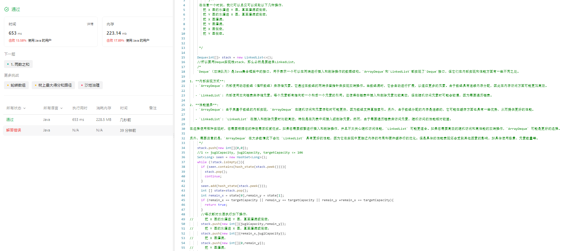Click the **性能差异** comment line

(204, 105)
